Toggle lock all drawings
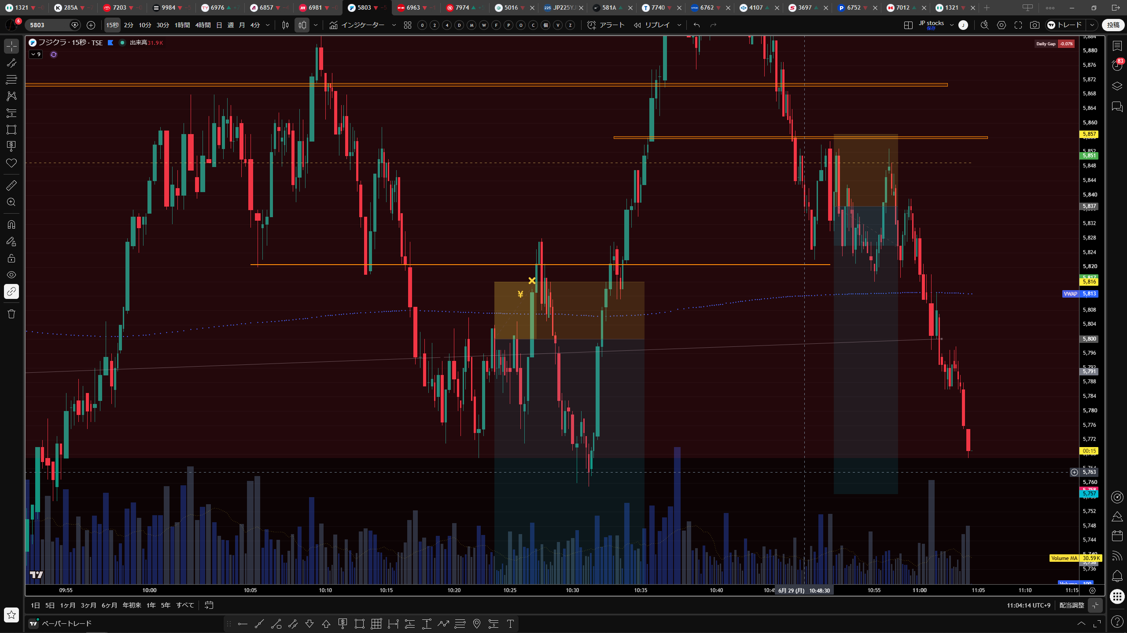Screen dimensions: 1127x633 click(x=11, y=258)
